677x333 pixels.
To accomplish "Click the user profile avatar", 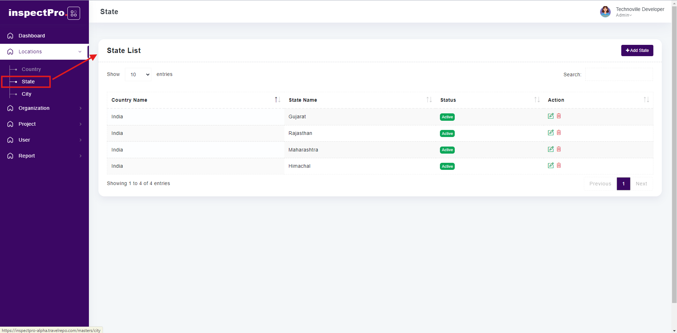I will point(605,12).
